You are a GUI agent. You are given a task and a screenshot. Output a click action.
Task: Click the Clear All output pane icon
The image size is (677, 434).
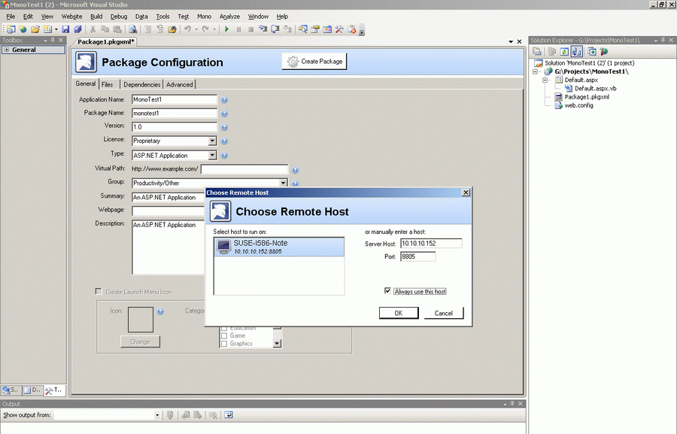coord(214,415)
